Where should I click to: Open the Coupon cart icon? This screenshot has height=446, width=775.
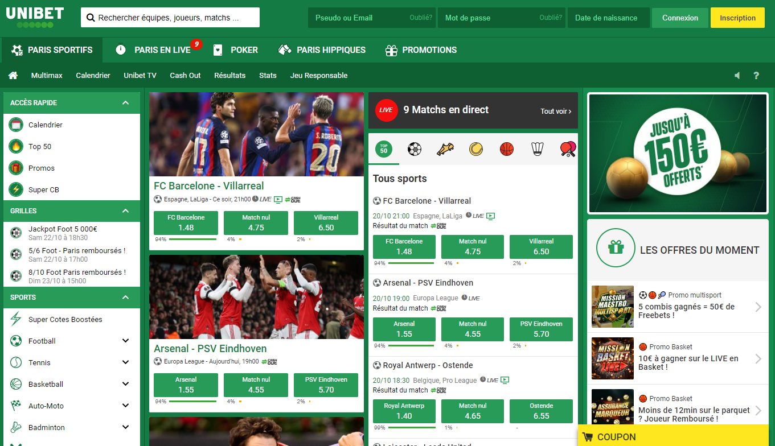[587, 437]
